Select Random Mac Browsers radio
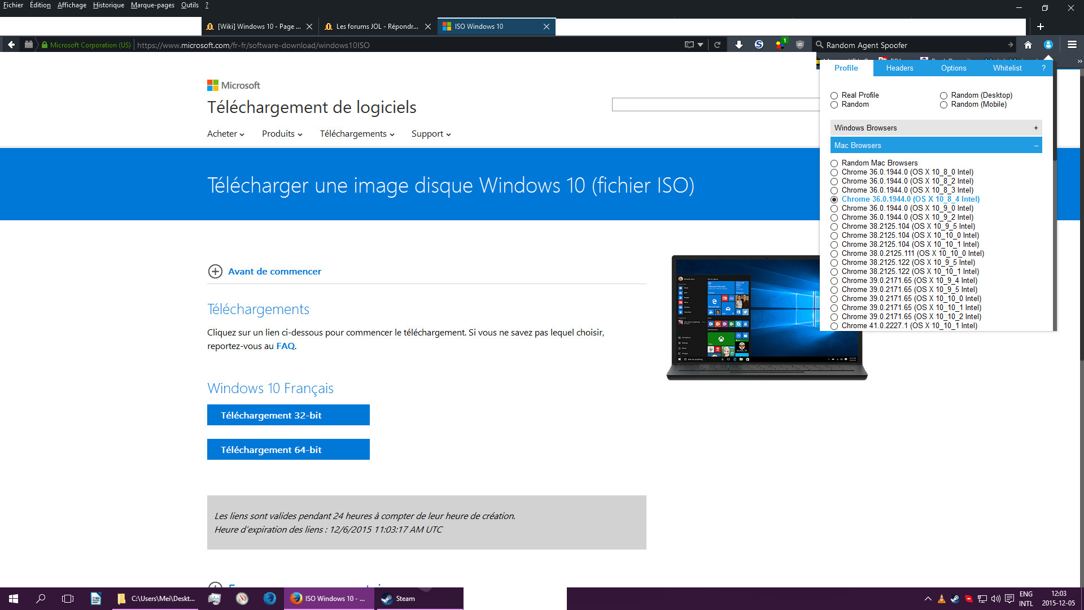1084x610 pixels. [834, 163]
